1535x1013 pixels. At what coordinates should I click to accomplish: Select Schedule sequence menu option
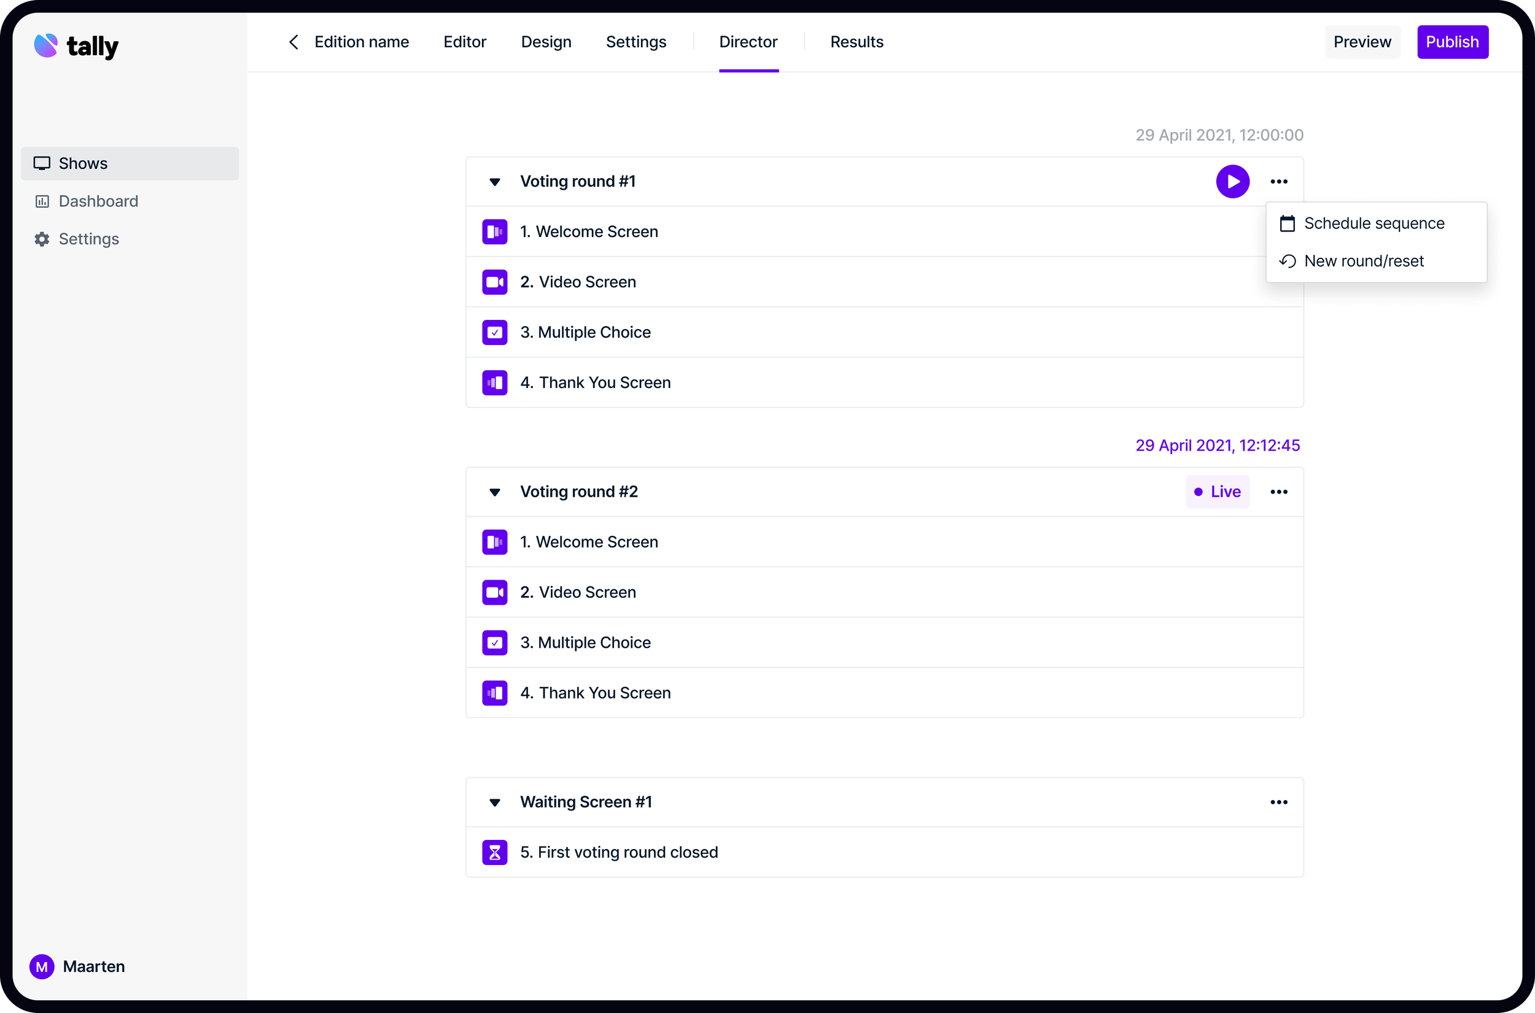click(1374, 223)
